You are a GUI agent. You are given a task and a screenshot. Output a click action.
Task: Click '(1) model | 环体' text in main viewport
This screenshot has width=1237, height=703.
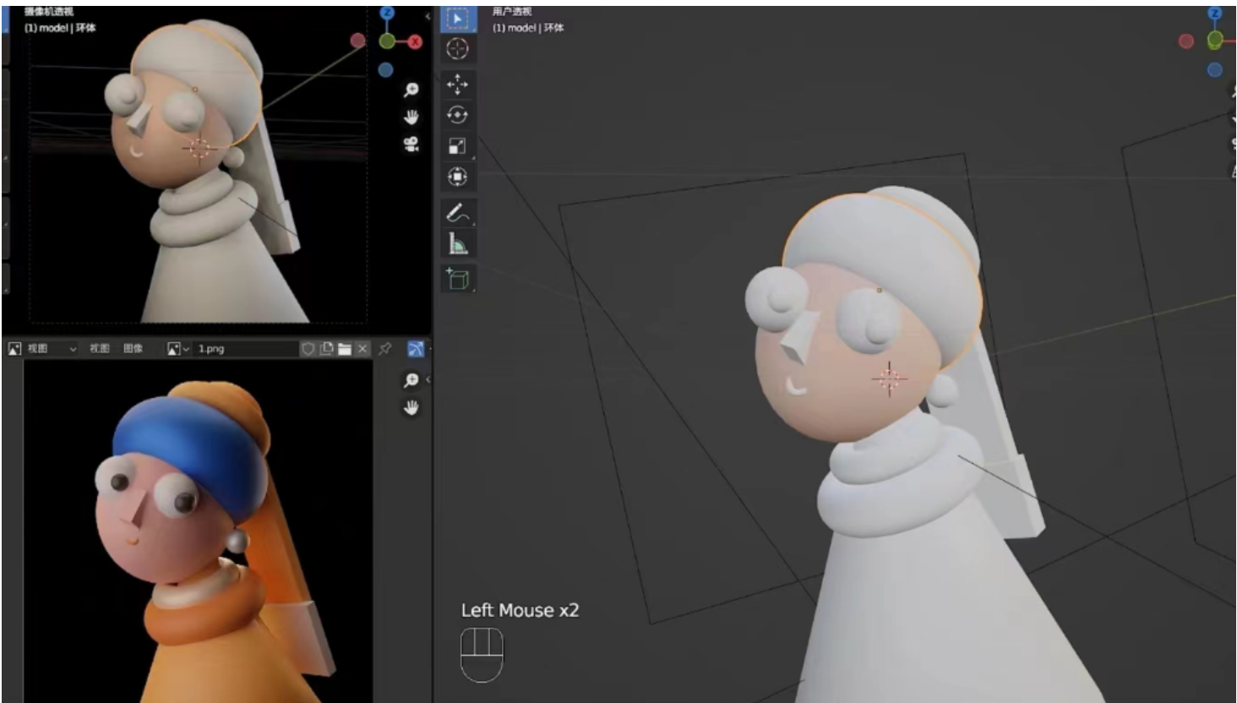point(528,27)
